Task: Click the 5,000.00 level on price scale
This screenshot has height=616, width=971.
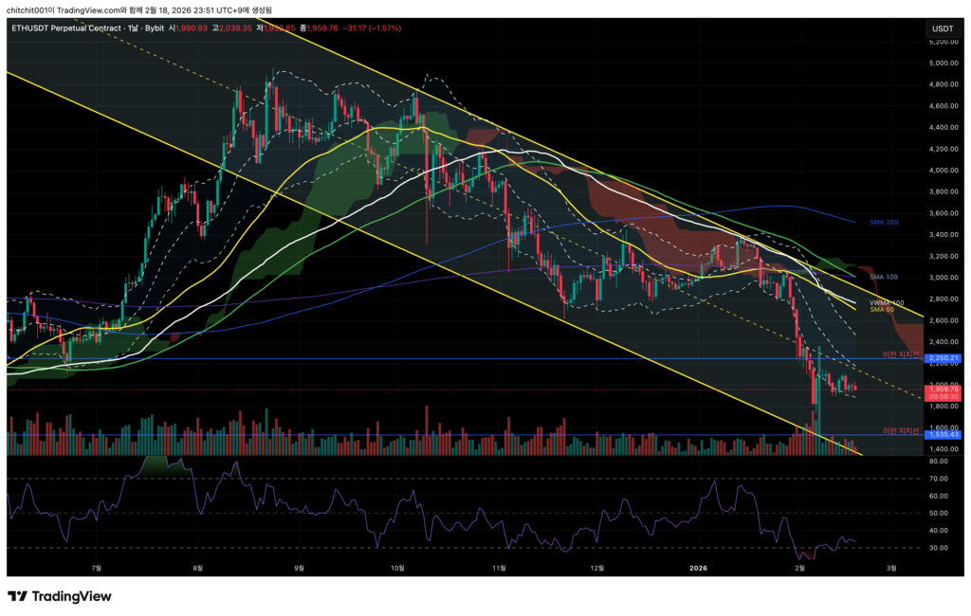Action: [x=944, y=63]
